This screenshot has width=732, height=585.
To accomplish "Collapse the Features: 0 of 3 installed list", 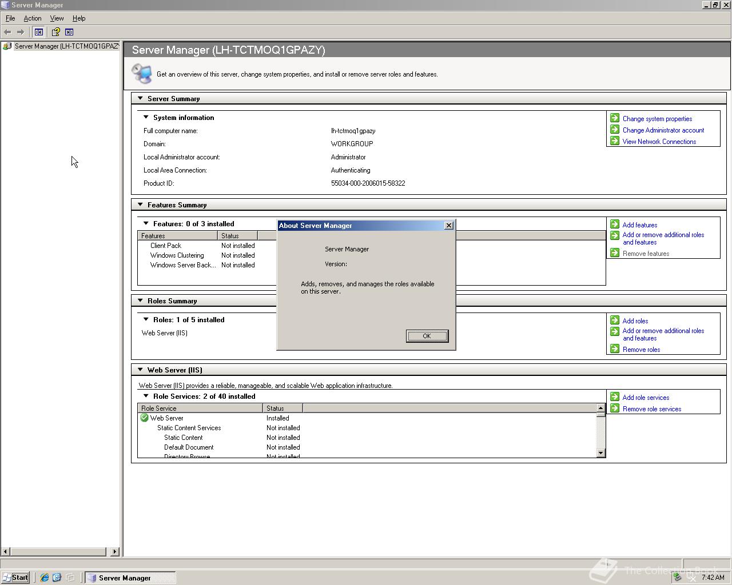I will [146, 223].
